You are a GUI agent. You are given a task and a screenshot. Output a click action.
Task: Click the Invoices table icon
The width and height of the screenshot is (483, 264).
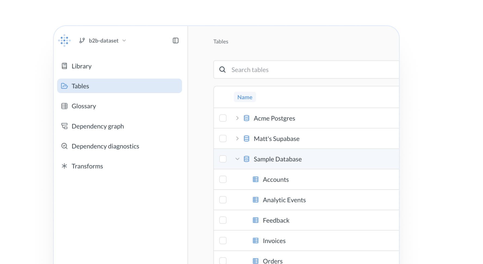tap(256, 240)
